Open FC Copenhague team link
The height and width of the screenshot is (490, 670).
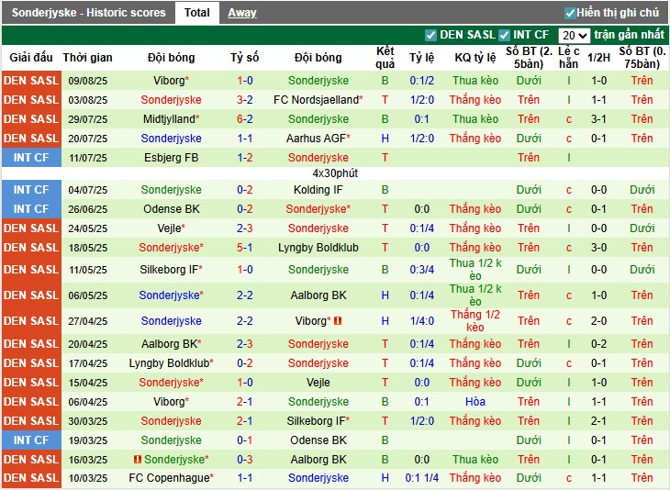171,477
